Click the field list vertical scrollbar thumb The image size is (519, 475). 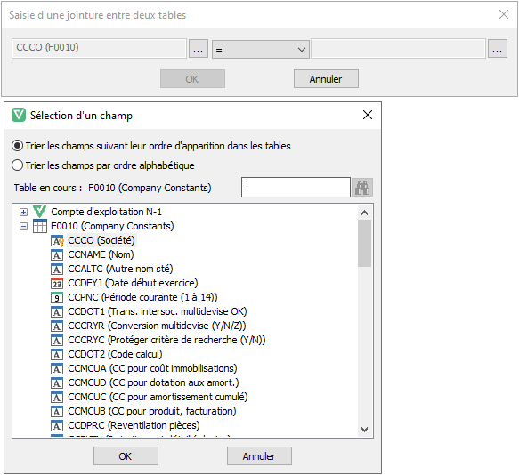tap(364, 243)
